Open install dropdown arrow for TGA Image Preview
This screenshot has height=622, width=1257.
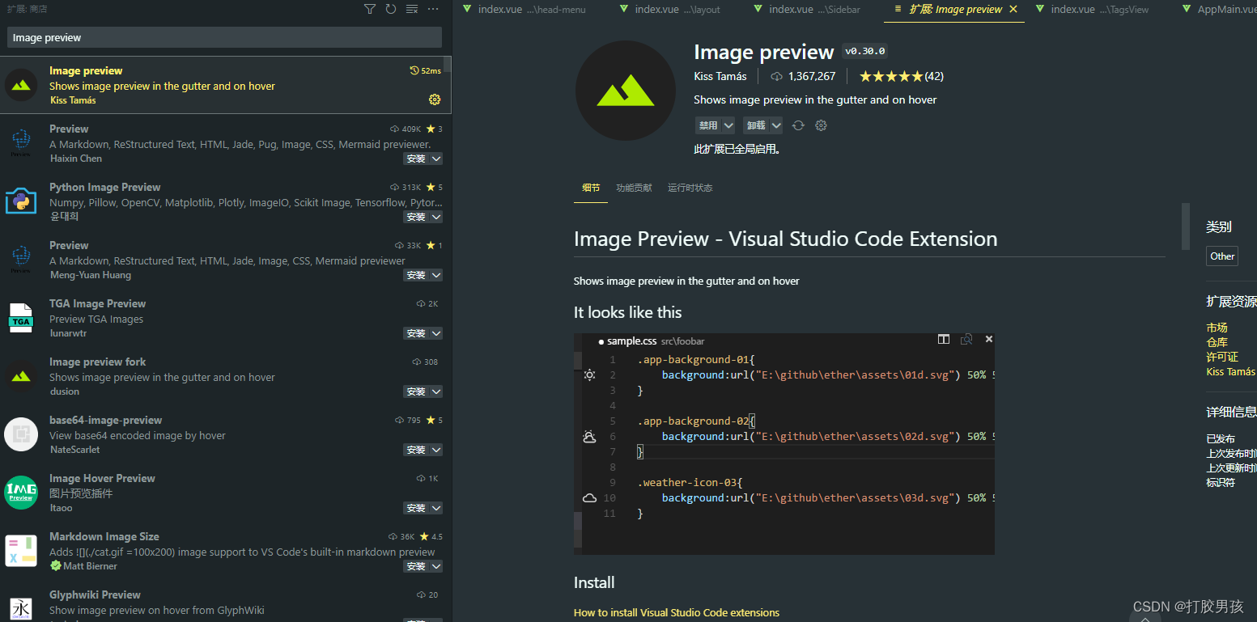[436, 333]
